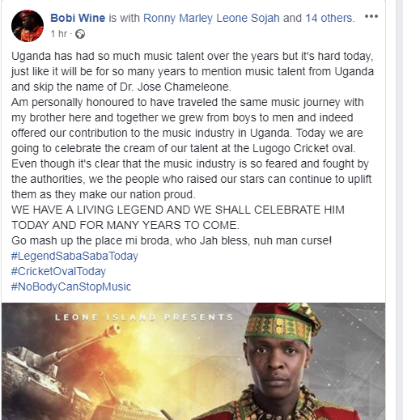Click the 'Go mash up the place' sentence
Image resolution: width=403 pixels, height=420 pixels.
click(172, 240)
